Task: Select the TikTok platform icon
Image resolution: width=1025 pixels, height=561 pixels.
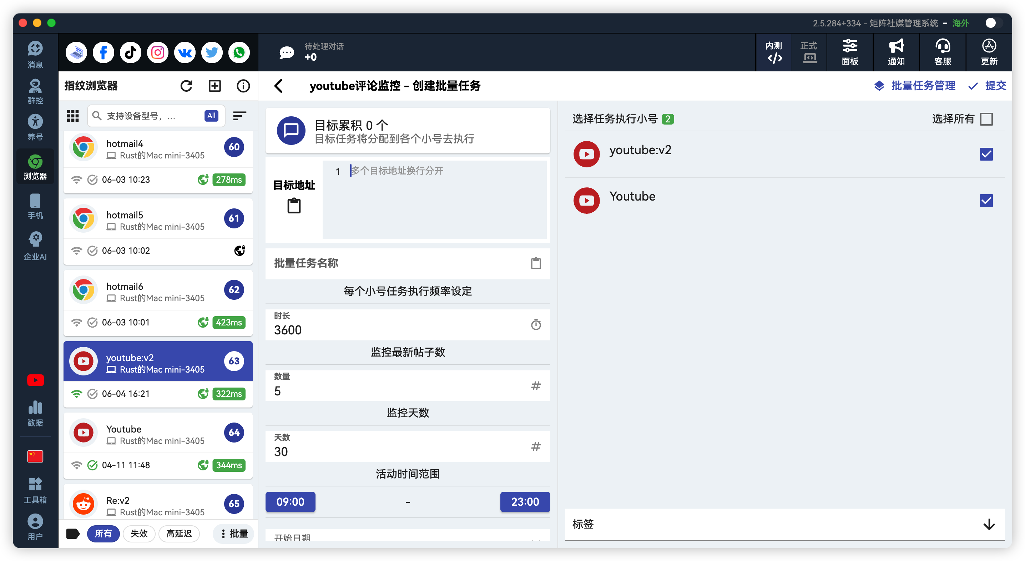Action: [x=131, y=52]
